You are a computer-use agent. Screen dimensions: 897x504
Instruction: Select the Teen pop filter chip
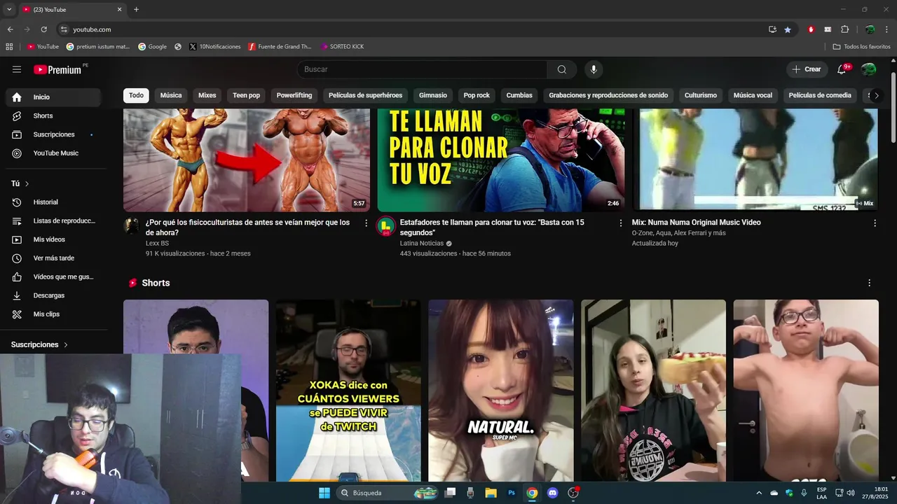(246, 95)
